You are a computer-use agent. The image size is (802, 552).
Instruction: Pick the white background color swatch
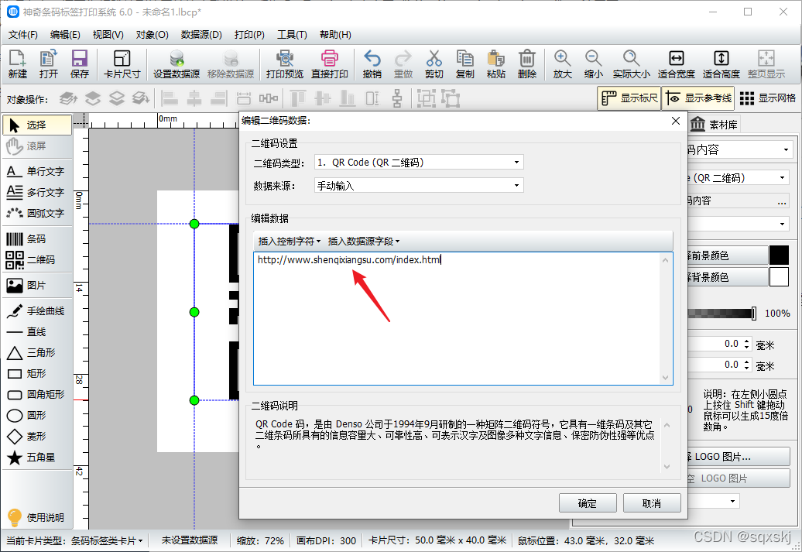(779, 276)
